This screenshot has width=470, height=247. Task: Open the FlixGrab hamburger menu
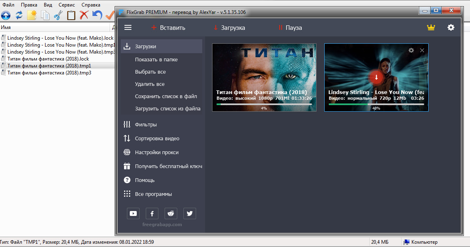tap(128, 27)
